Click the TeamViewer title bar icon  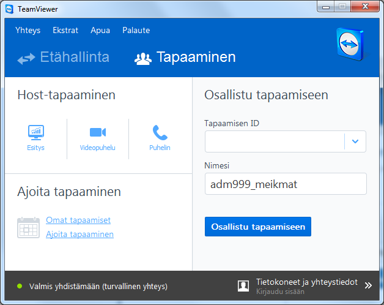pyautogui.click(x=9, y=9)
